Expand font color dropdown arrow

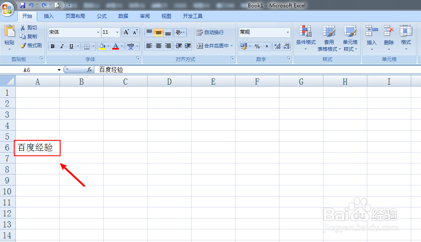coord(122,46)
